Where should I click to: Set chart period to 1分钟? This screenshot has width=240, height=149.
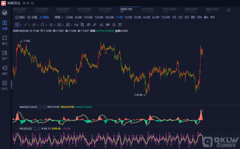69,17
